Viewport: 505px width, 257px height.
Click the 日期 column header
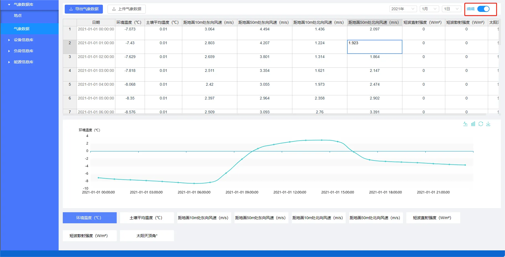point(96,22)
